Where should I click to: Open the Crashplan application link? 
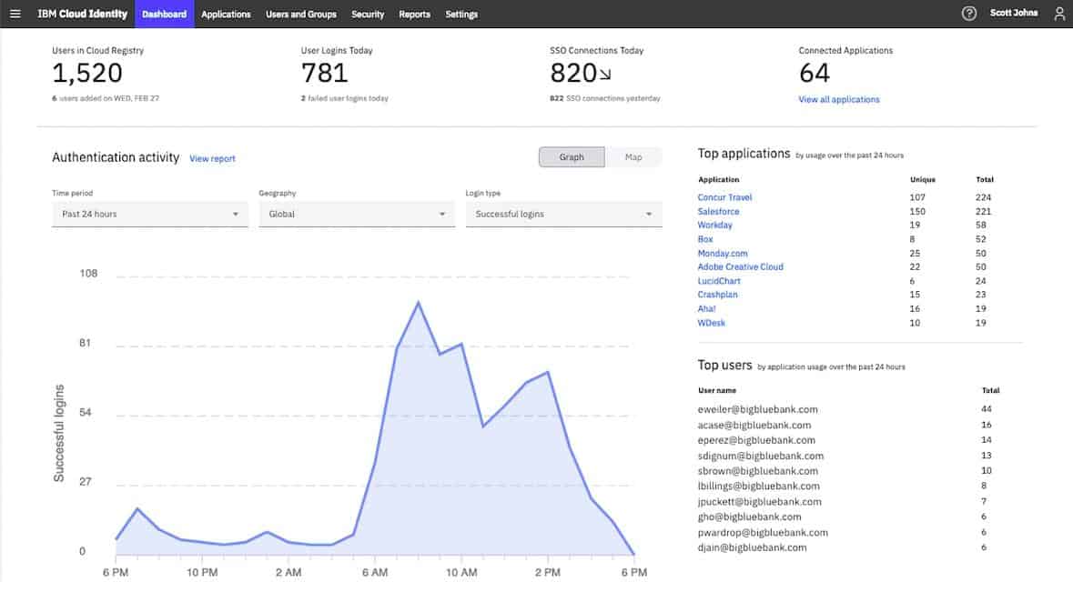pyautogui.click(x=718, y=295)
